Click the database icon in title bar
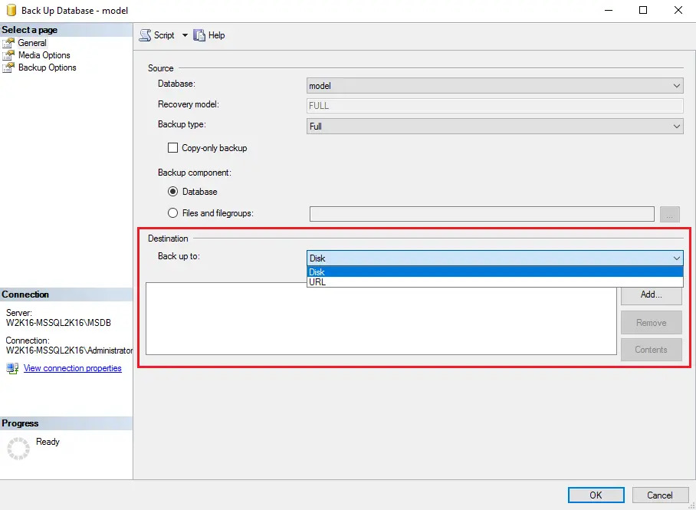Image resolution: width=696 pixels, height=510 pixels. 10,11
